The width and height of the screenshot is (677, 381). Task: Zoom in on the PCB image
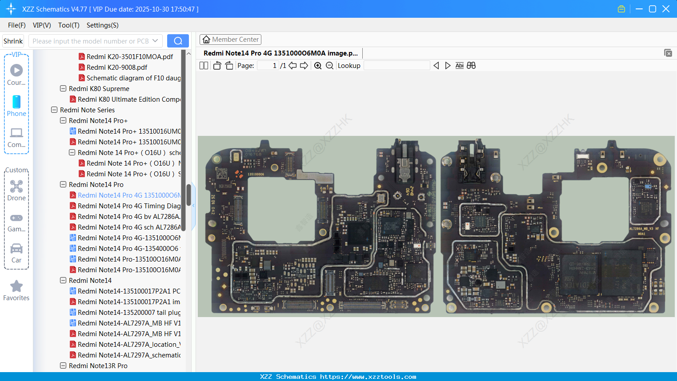pyautogui.click(x=318, y=65)
